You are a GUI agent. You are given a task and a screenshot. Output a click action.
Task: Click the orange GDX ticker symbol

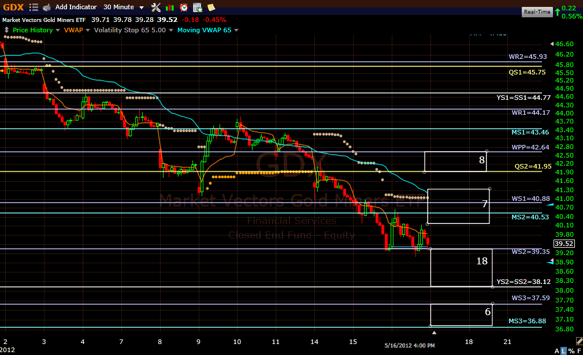tap(13, 7)
